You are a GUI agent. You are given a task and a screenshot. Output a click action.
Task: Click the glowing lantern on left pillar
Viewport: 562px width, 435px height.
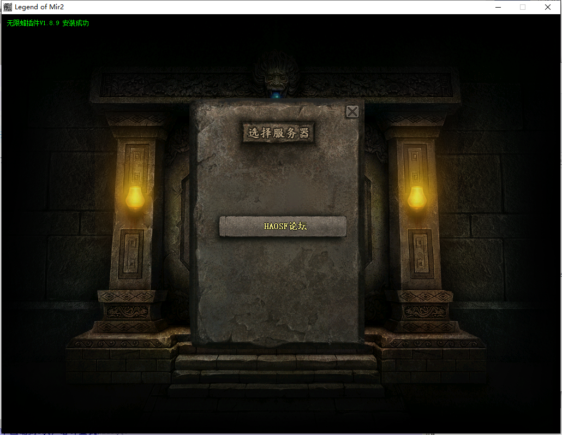point(135,197)
